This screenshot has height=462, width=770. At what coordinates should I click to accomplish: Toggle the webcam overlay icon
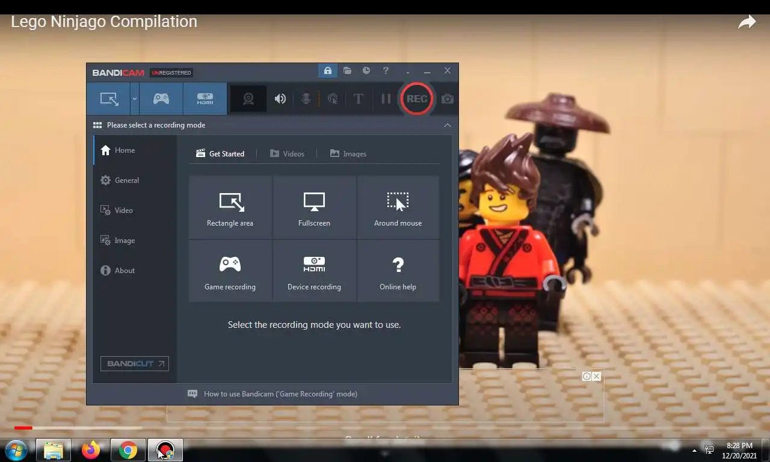click(248, 99)
